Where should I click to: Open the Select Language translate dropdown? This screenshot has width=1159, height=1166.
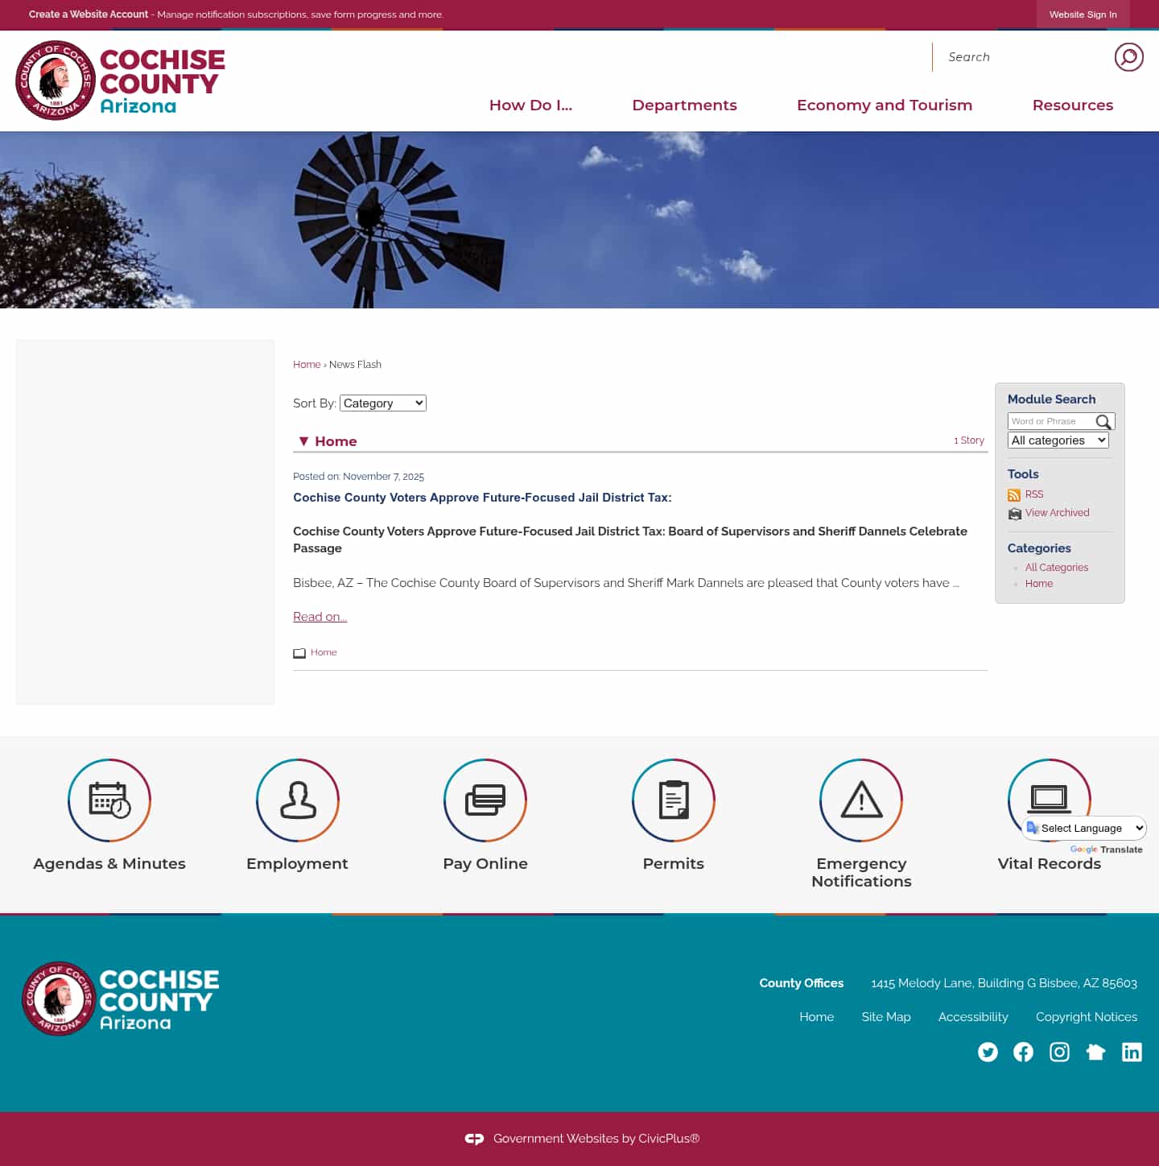coord(1083,828)
